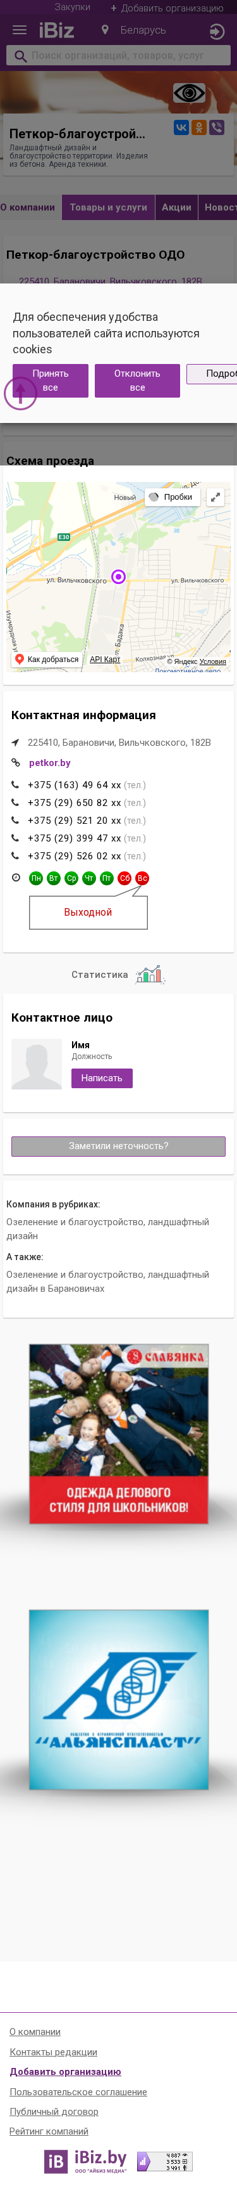The image size is (237, 2191).
Task: Open the Статистика chart icon
Action: click(x=150, y=974)
